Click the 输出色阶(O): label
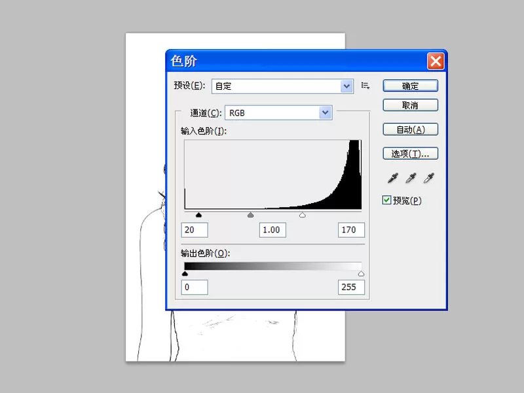Viewport: 524px width, 393px height. tap(205, 253)
